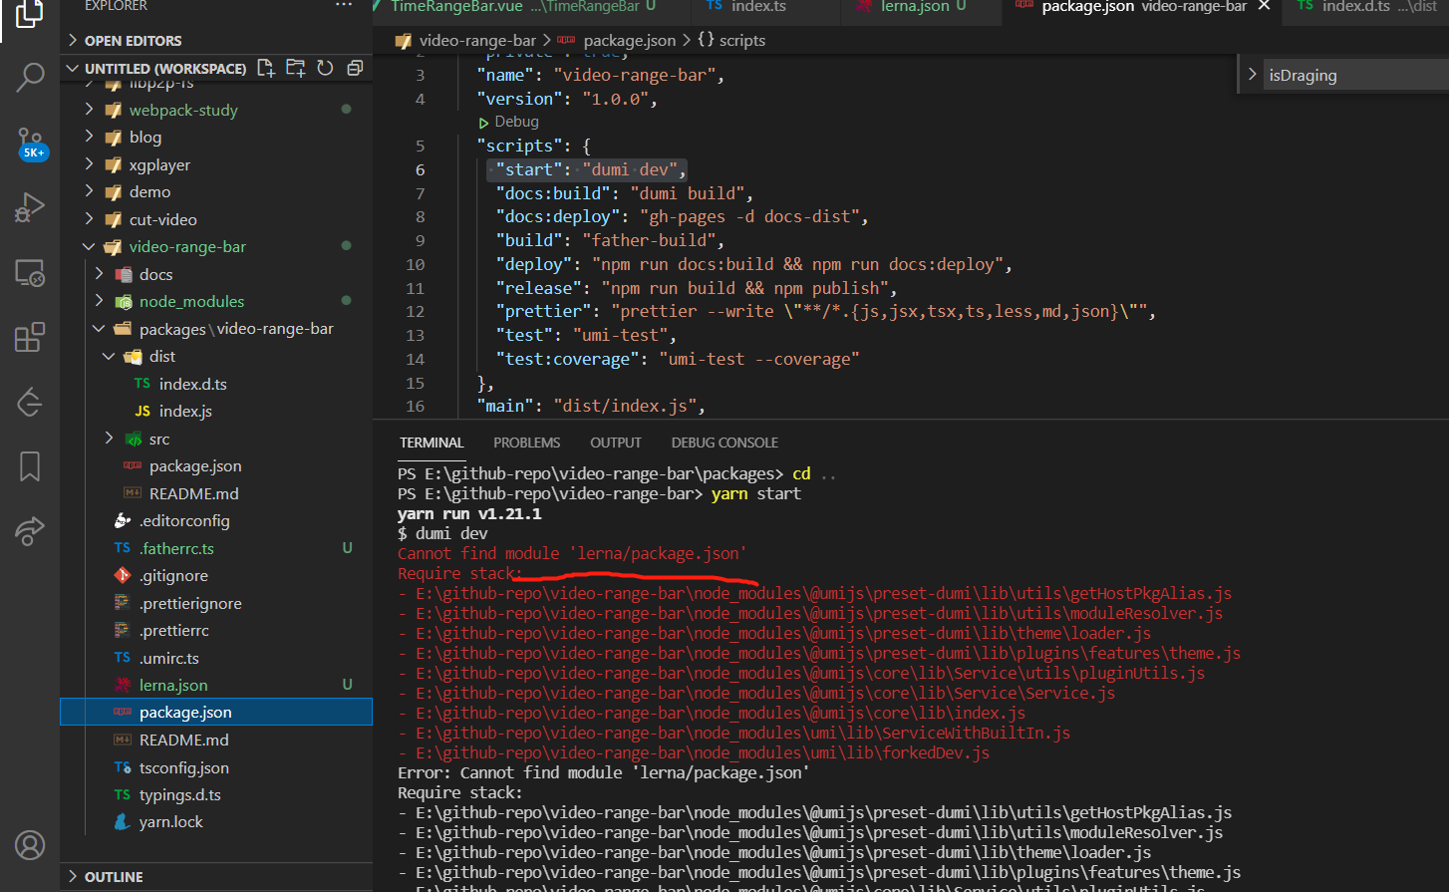Refresh the Explorer file tree
The height and width of the screenshot is (892, 1449).
(x=325, y=68)
